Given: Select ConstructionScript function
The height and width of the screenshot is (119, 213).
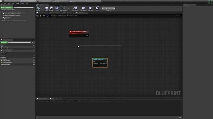Looking at the screenshot, I should pyautogui.click(x=7, y=51).
